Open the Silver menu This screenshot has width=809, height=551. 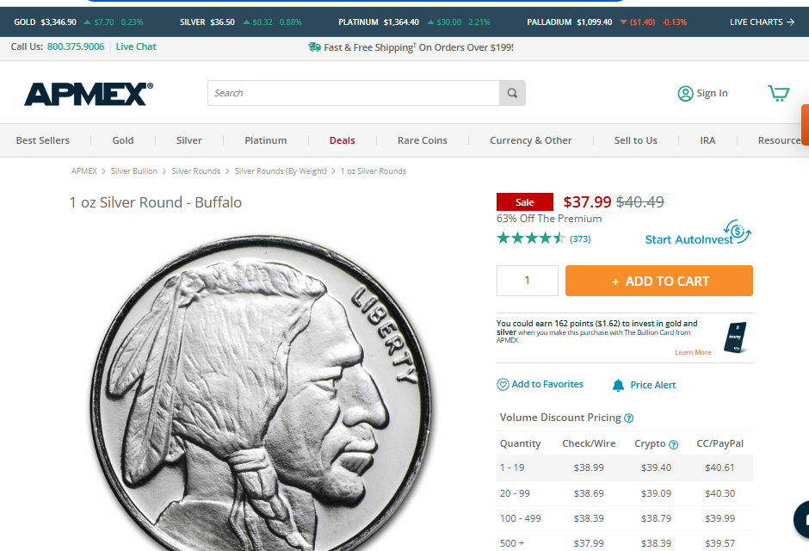click(188, 140)
